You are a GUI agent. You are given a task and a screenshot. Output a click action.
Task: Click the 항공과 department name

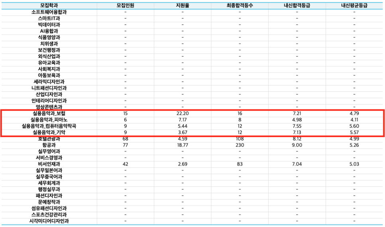49,145
